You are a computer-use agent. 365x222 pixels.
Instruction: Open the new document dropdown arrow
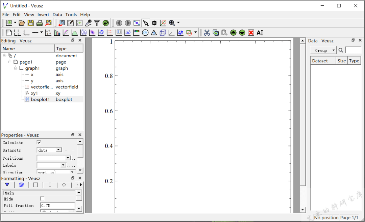click(x=15, y=23)
